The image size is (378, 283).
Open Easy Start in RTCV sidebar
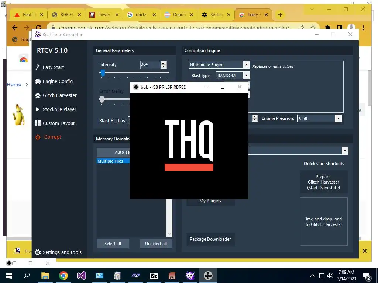[x=50, y=67]
